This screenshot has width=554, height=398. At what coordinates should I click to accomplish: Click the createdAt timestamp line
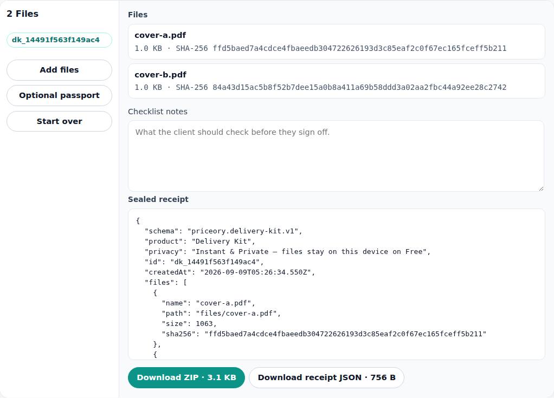tap(230, 272)
